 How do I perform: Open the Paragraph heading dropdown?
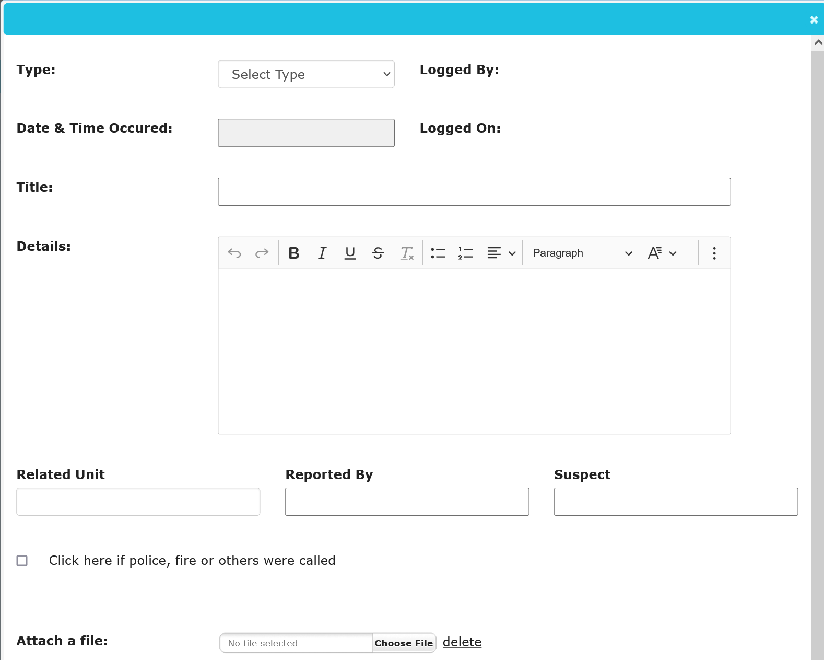(x=582, y=253)
